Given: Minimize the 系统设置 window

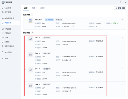Looking at the screenshot, I should point(115,2).
